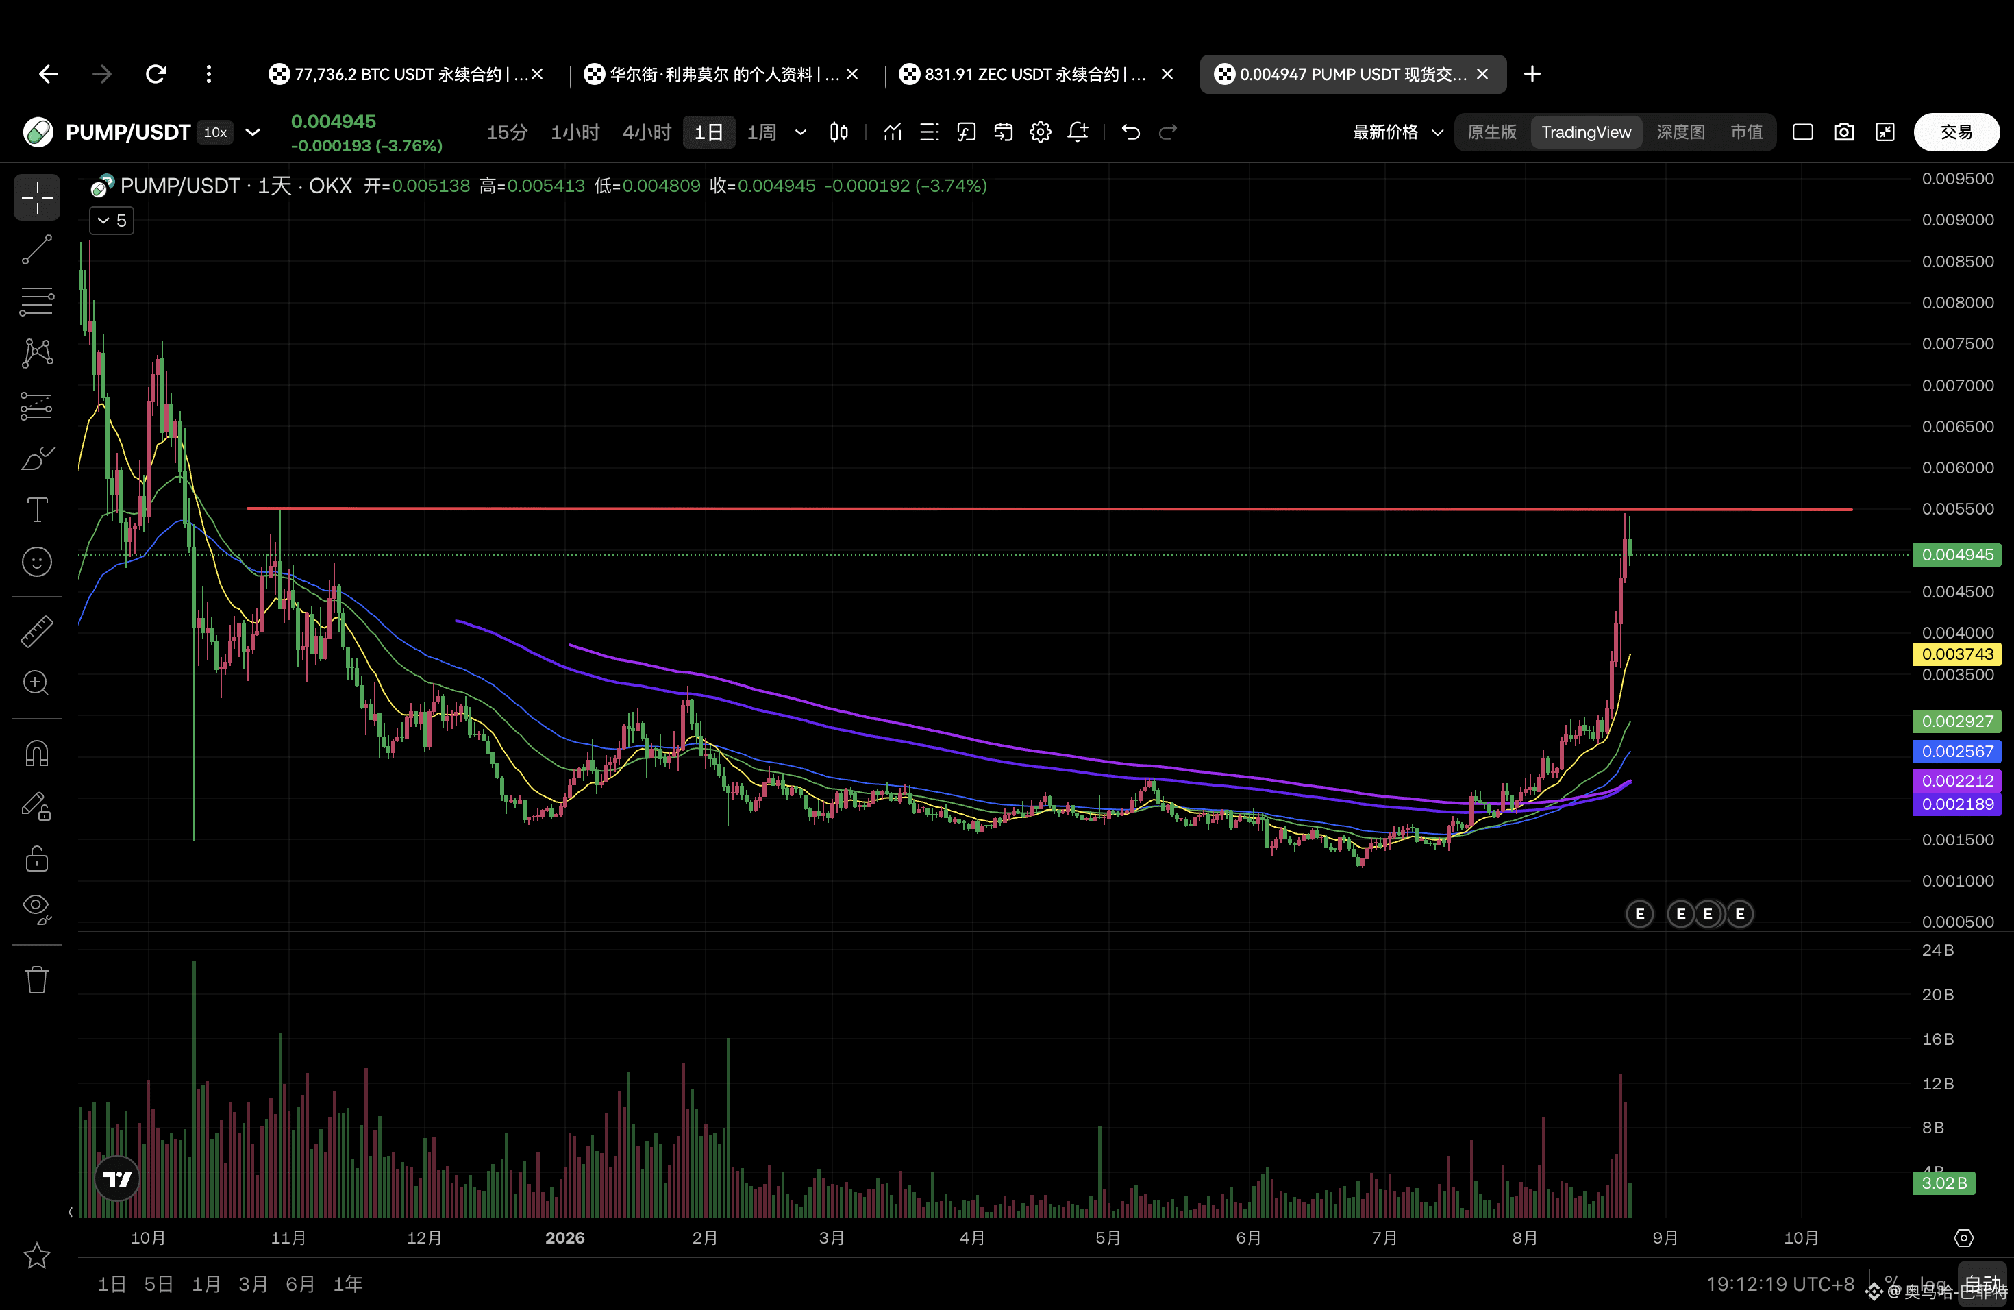Viewport: 2014px width, 1310px height.
Task: Click the yellow moving average label 0.003743
Action: (1956, 654)
